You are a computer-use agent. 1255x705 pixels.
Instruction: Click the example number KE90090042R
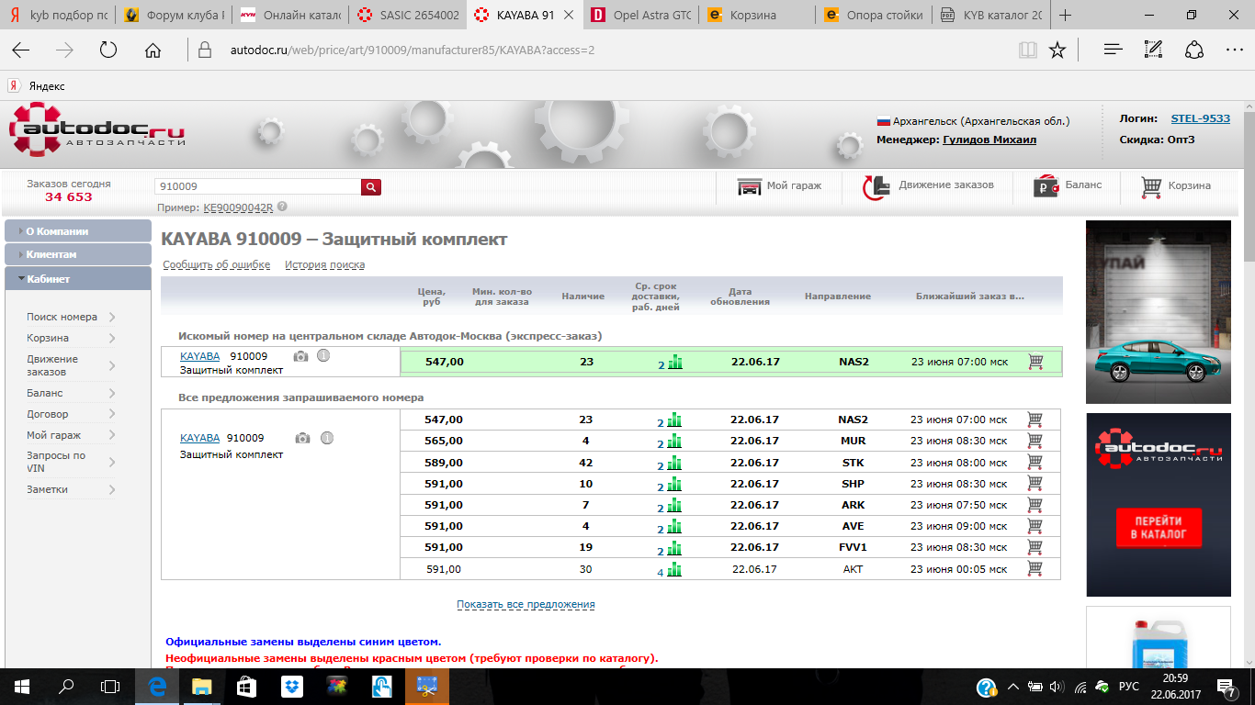tap(238, 207)
